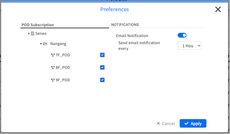Click the 9F_POD network icon

pyautogui.click(x=53, y=80)
